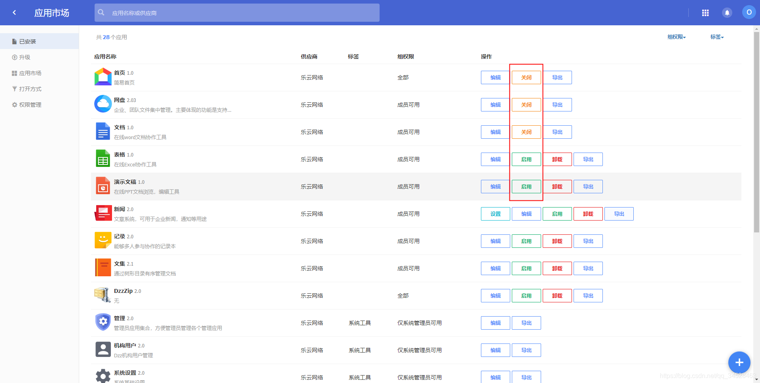
Task: Click 启用 for the 演示文稿 app
Action: 526,187
